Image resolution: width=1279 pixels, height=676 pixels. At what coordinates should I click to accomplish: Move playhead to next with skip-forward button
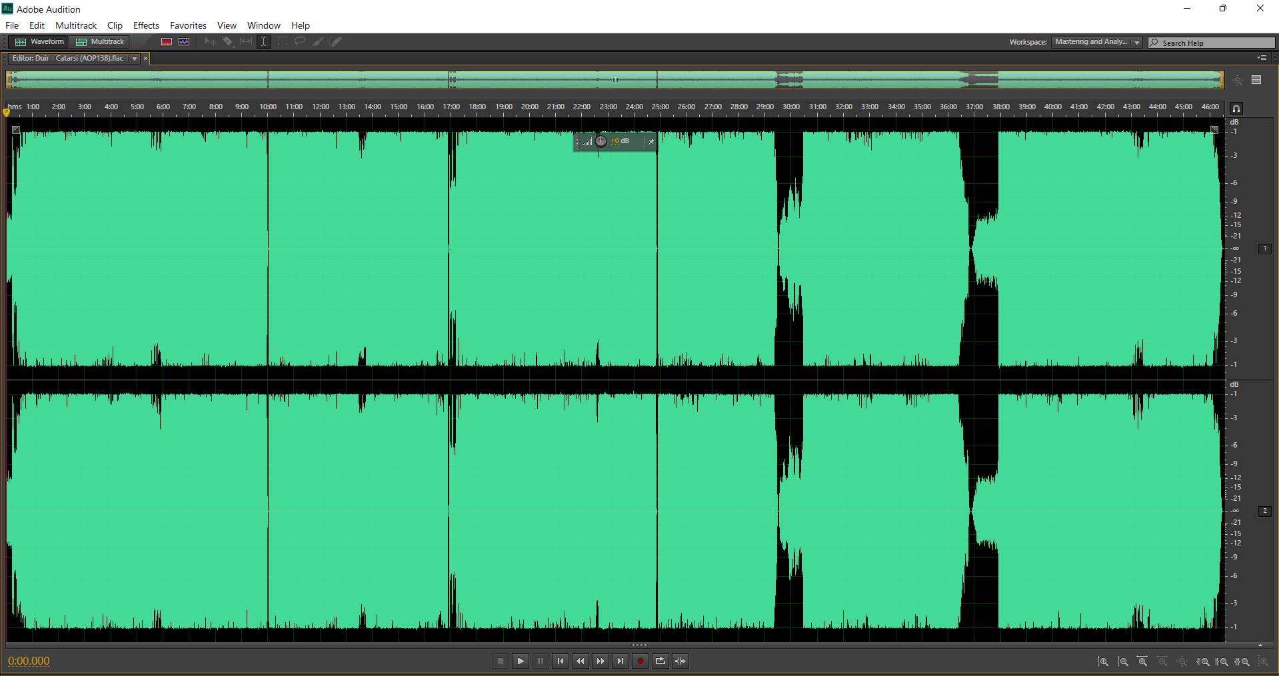pyautogui.click(x=621, y=661)
